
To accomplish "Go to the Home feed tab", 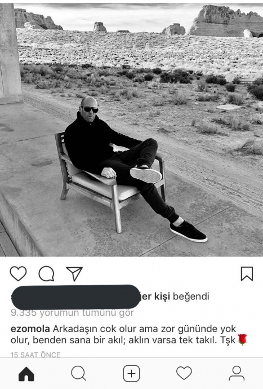I will click(26, 374).
